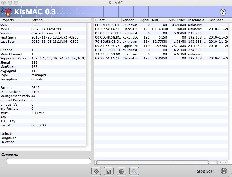Click Management Packets value 445
The height and width of the screenshot is (177, 232).
click(34, 96)
